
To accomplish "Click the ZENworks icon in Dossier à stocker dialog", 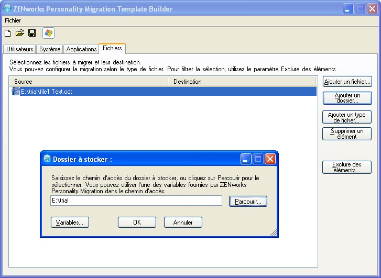I will (47, 159).
